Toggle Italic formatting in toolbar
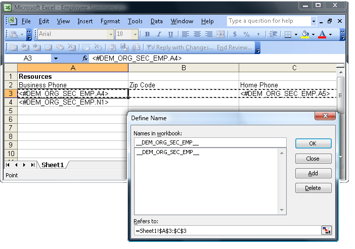The image size is (355, 249). (x=159, y=34)
